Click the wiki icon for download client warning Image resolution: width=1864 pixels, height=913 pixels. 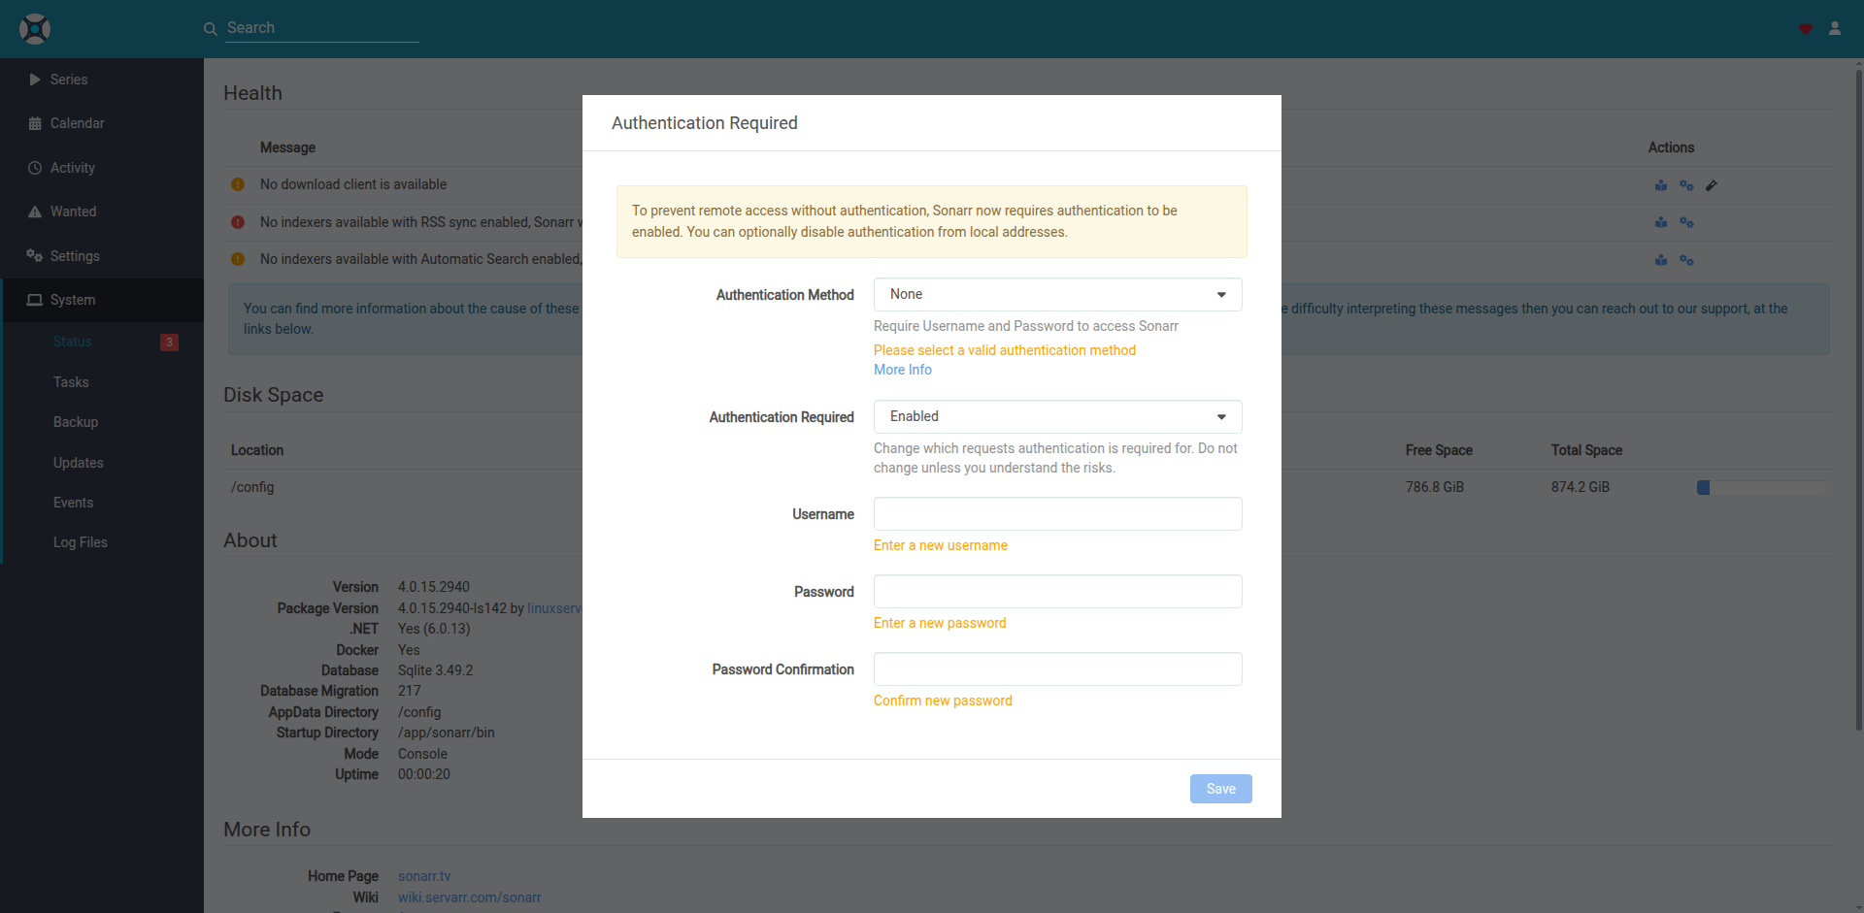(x=1661, y=185)
